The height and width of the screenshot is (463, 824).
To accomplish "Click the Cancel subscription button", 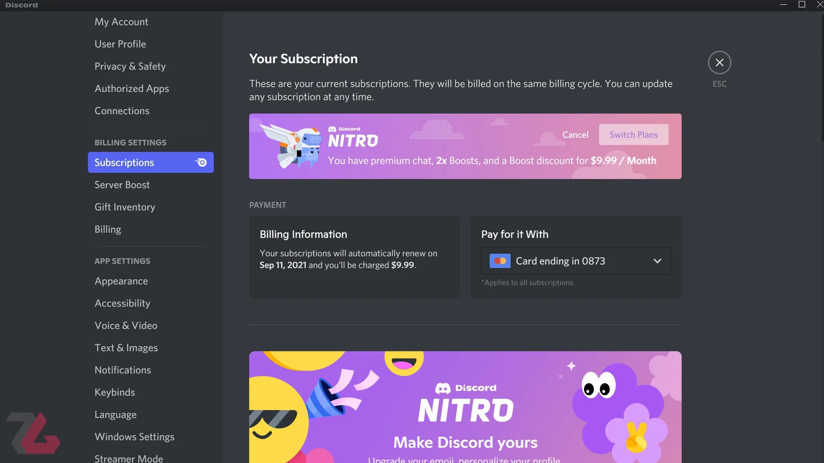I will click(576, 134).
